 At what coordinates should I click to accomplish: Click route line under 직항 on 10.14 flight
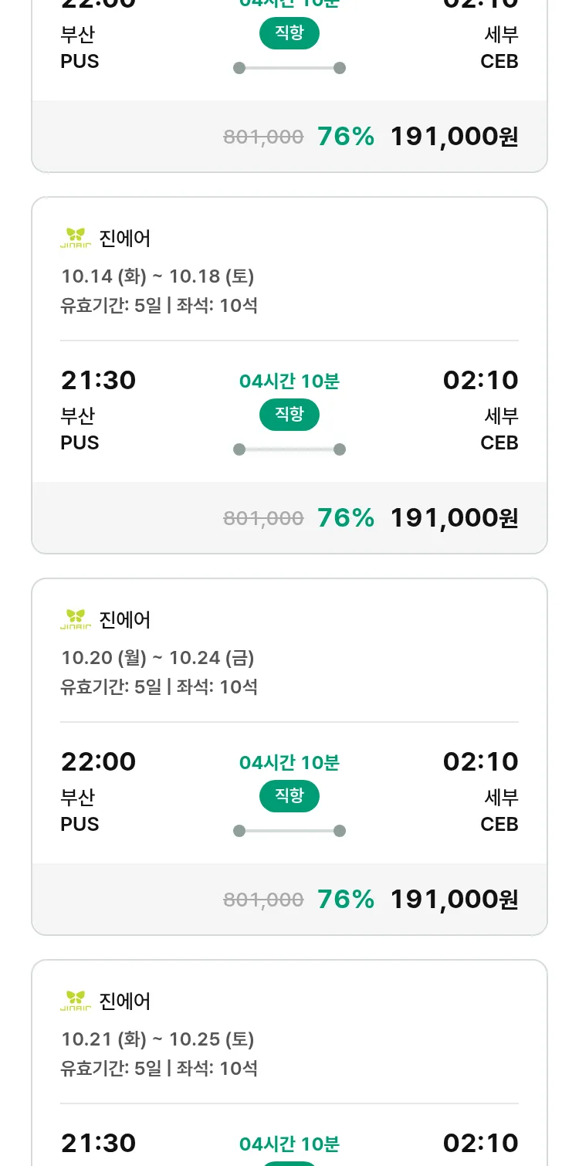289,449
